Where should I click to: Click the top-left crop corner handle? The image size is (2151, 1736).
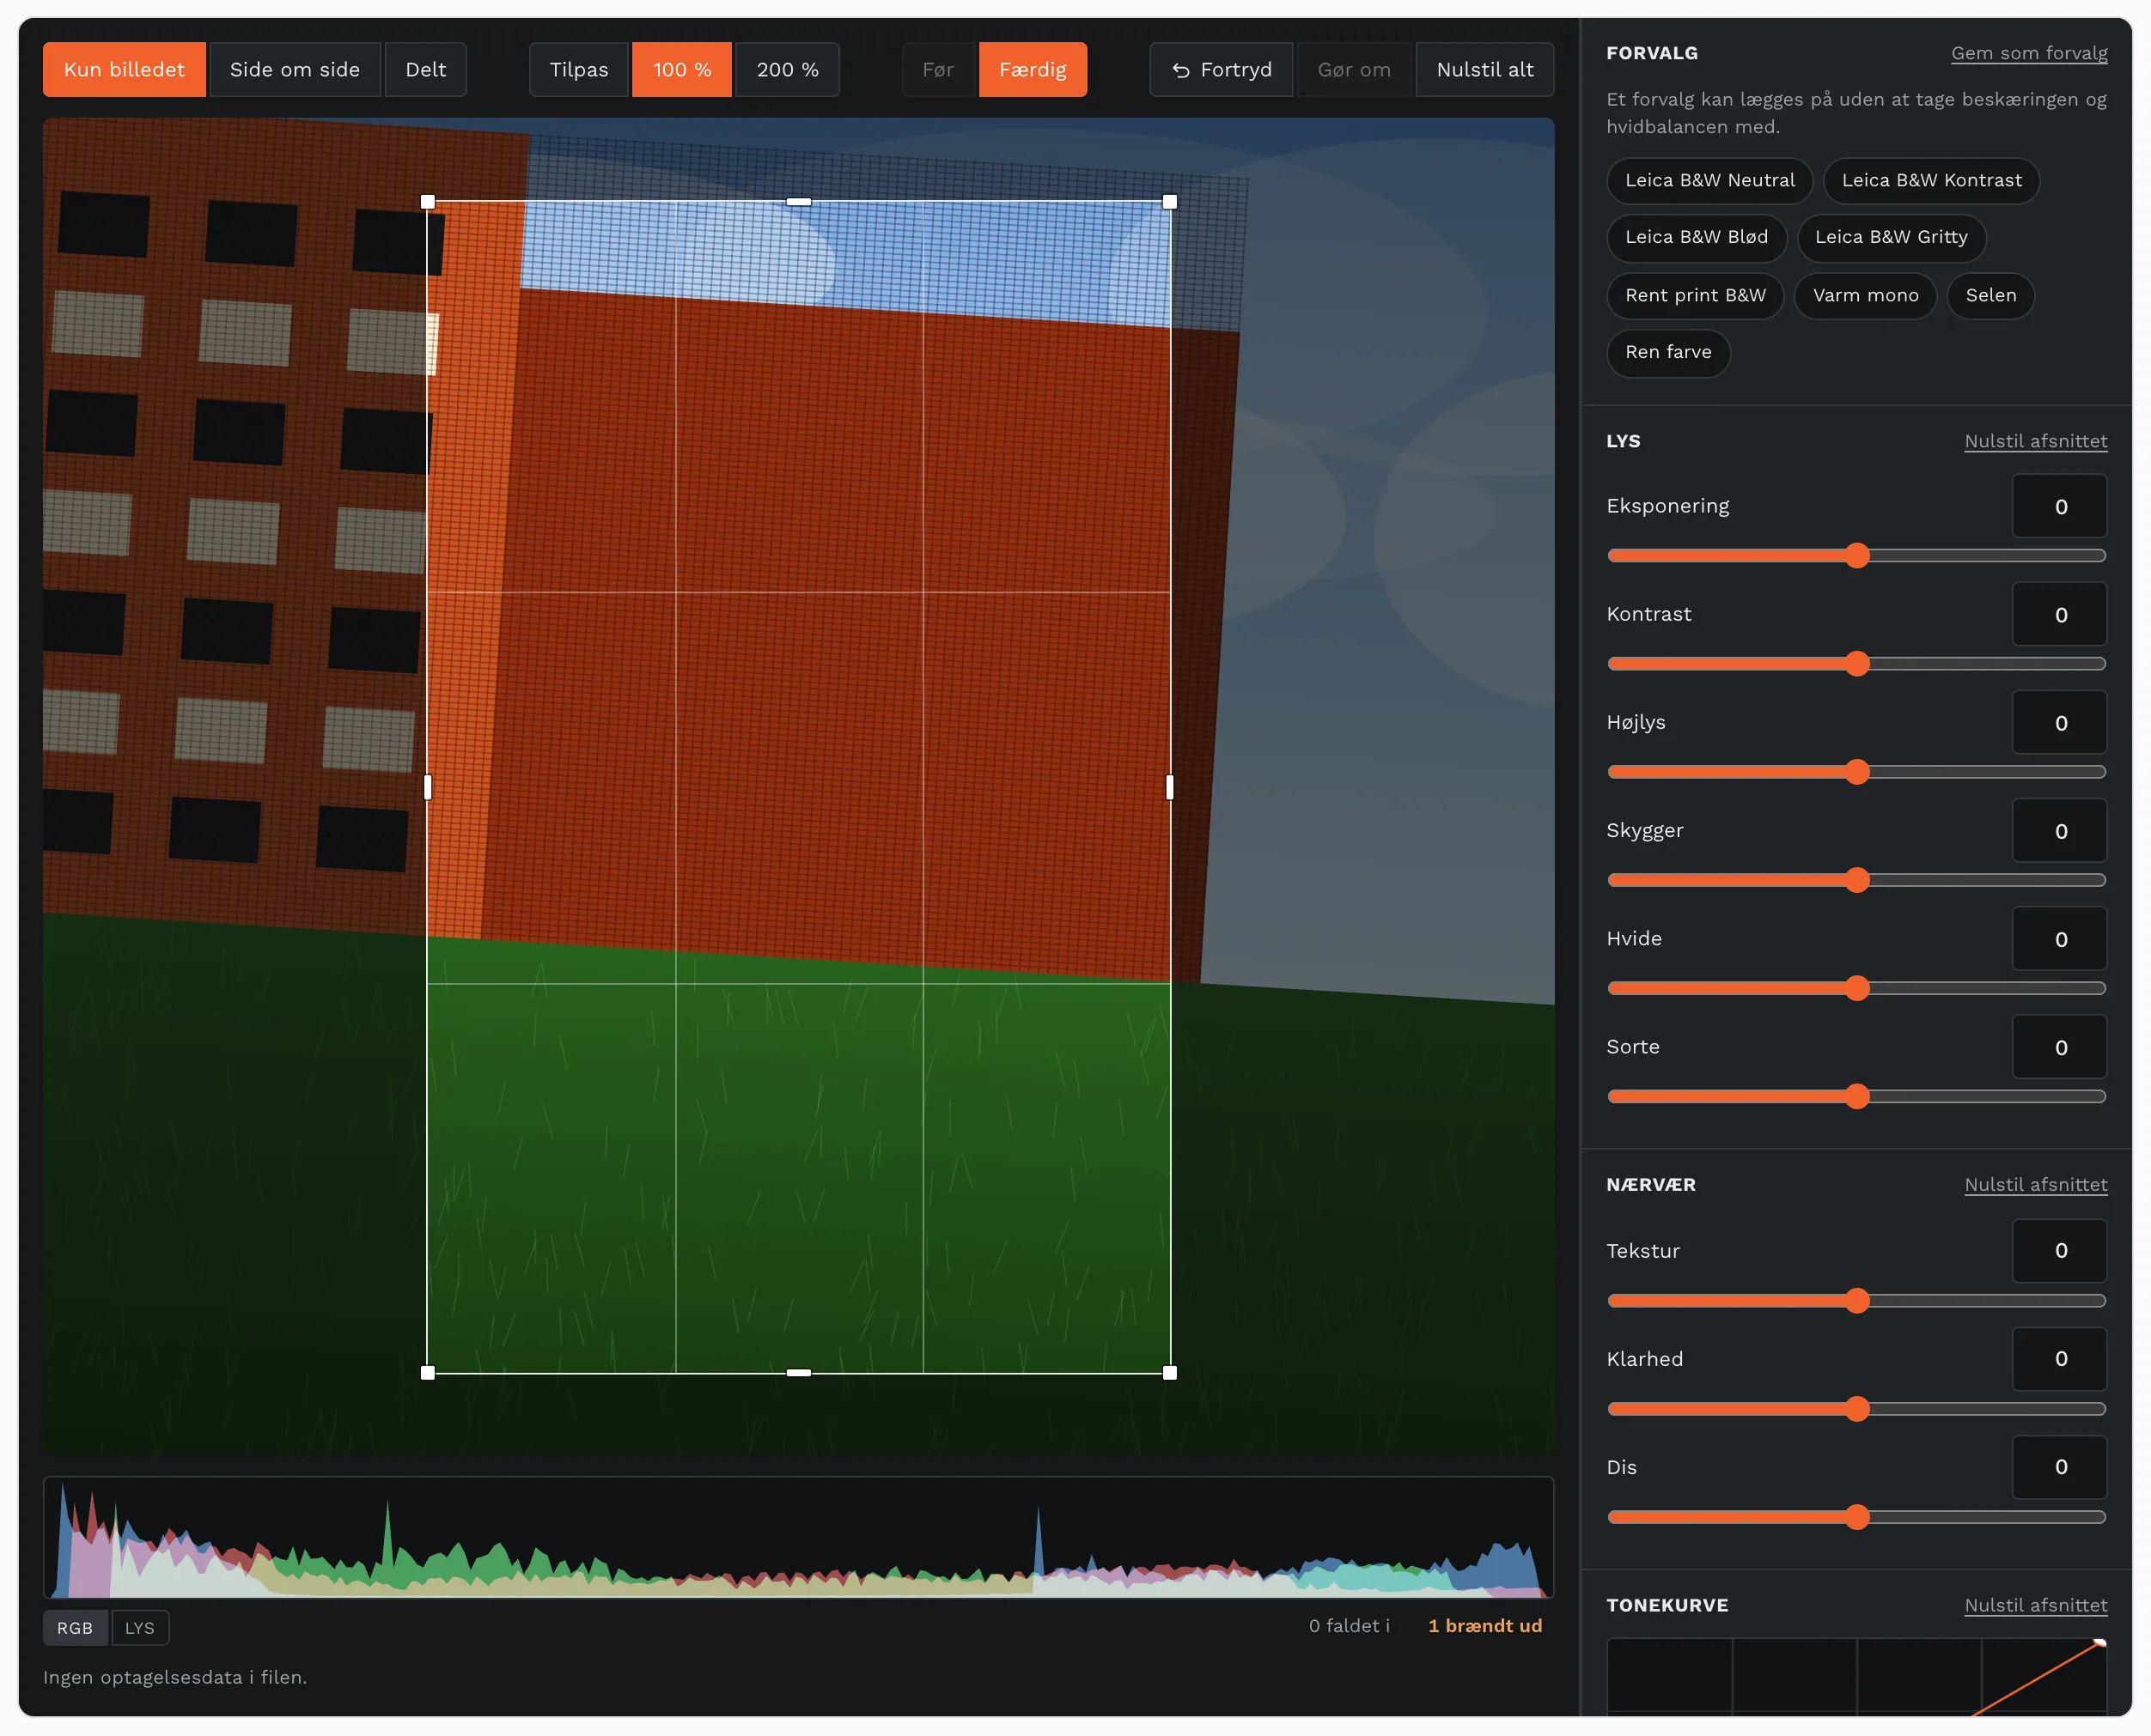pyautogui.click(x=428, y=202)
